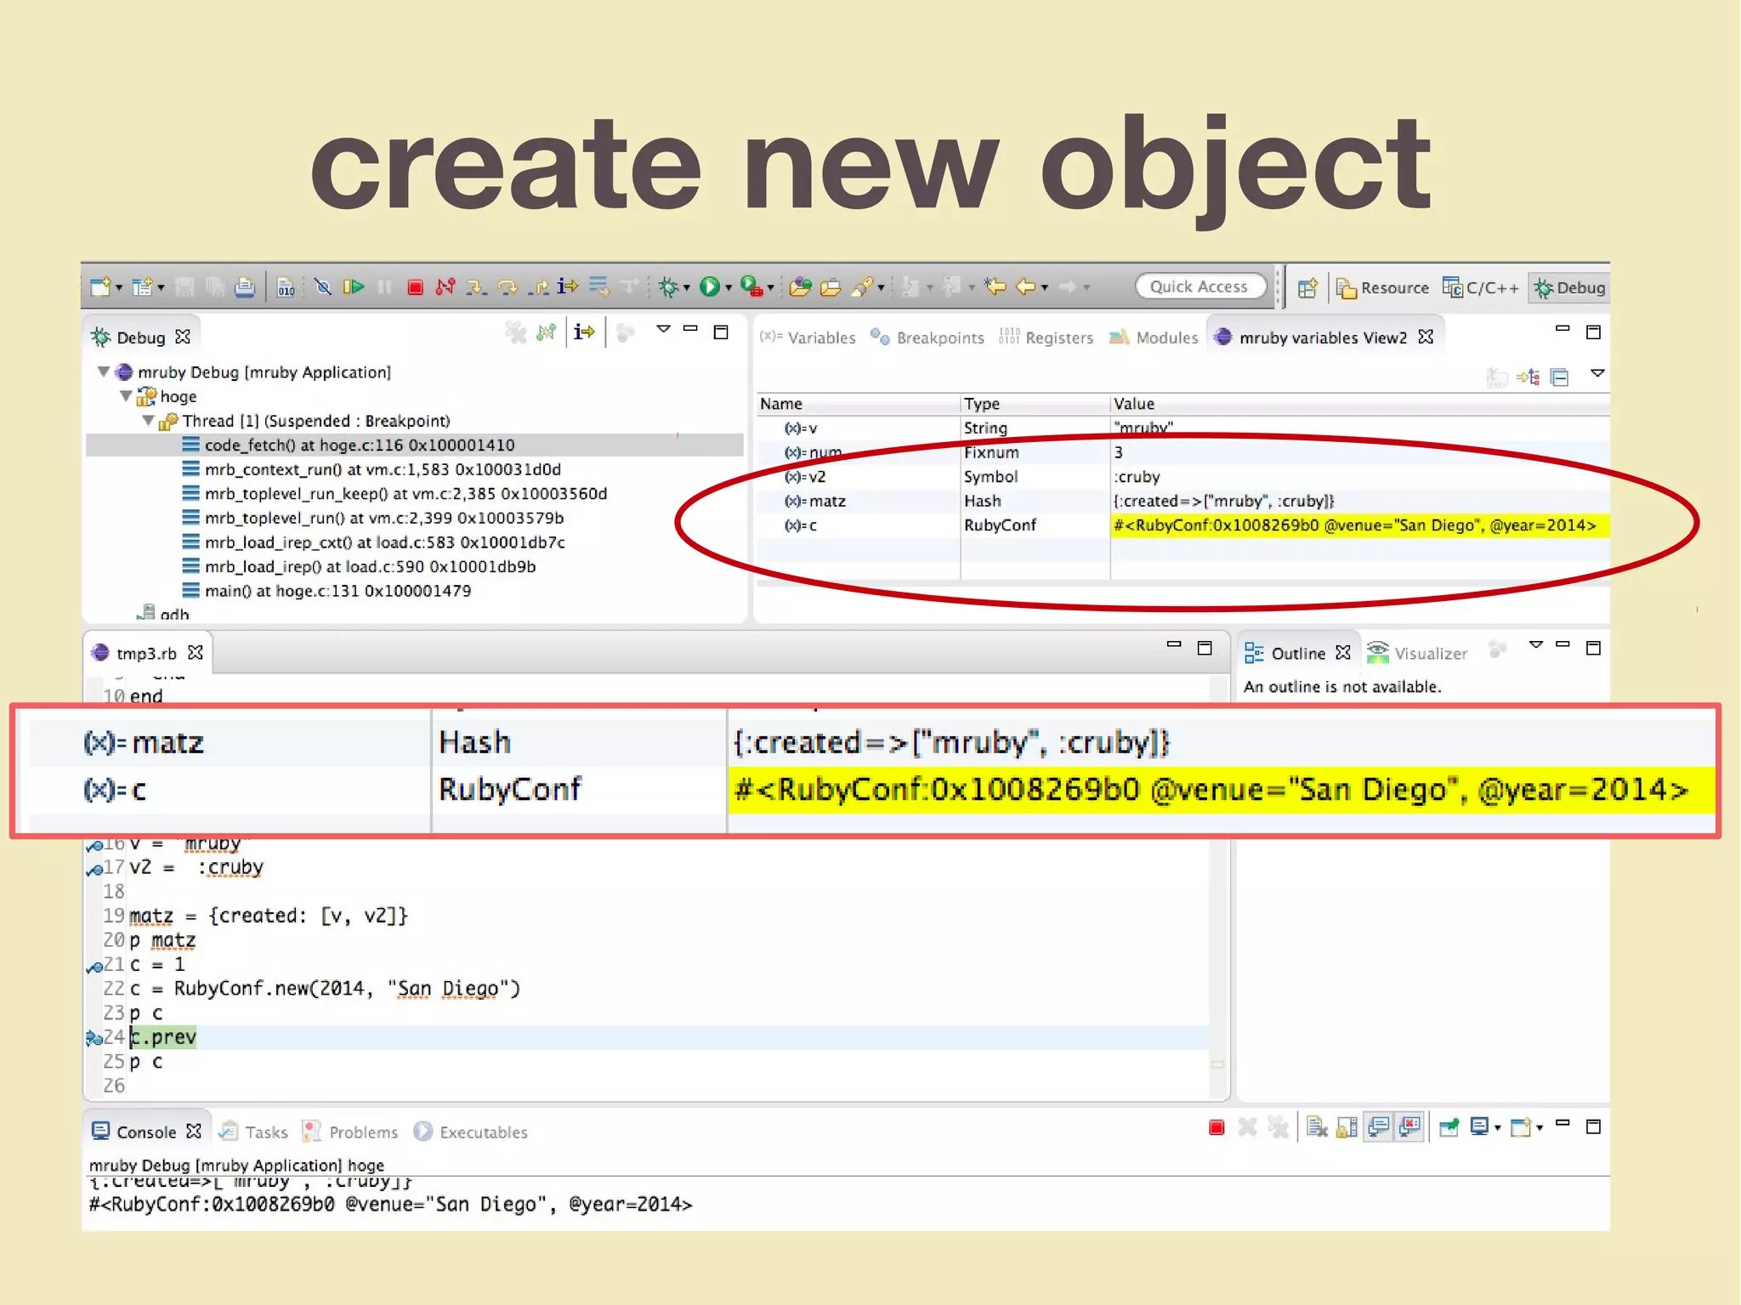This screenshot has width=1741, height=1305.
Task: Select mrb_context_run() stack frame
Action: 383,469
